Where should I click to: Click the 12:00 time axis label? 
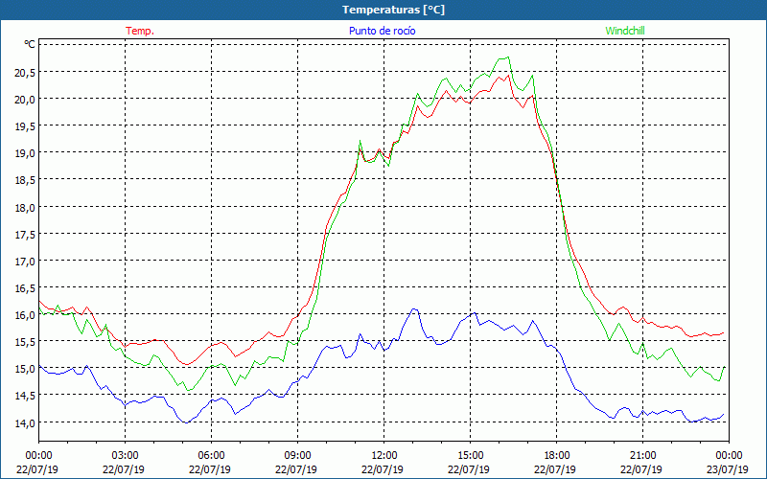[x=384, y=456]
